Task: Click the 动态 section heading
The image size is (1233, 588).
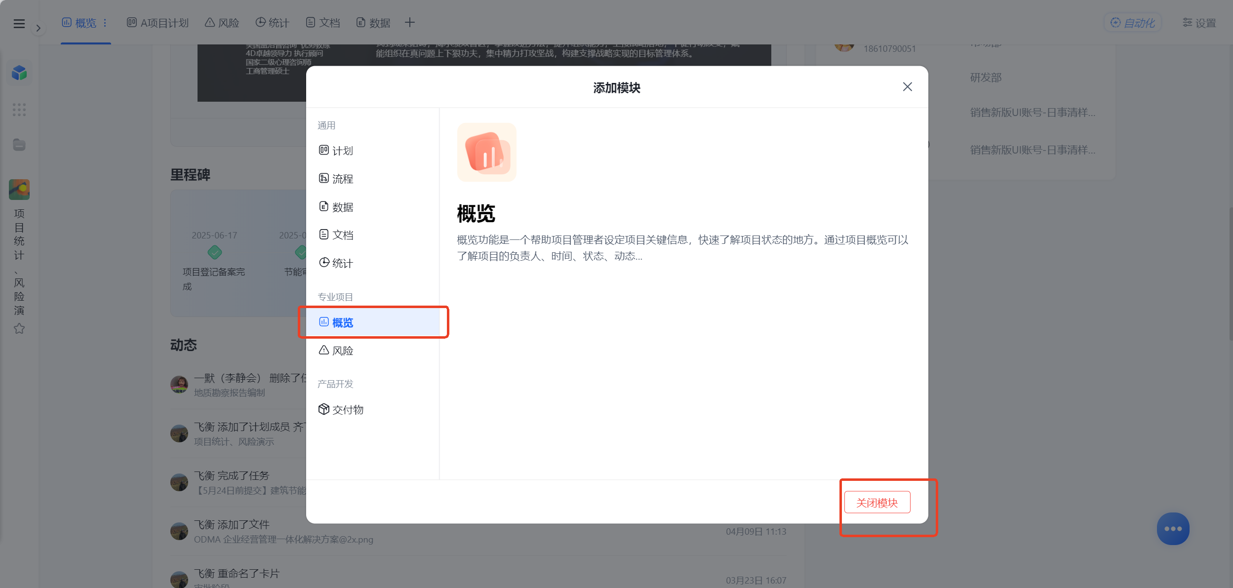Action: point(184,345)
